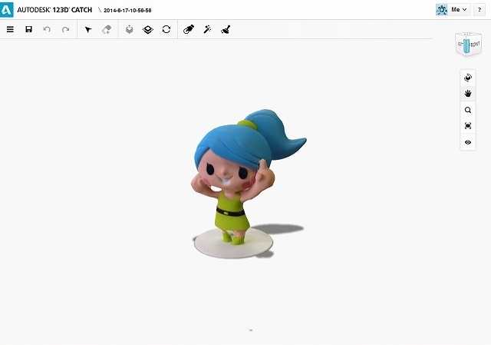This screenshot has width=491, height=345.
Task: Toggle the eye visibility options
Action: [468, 142]
